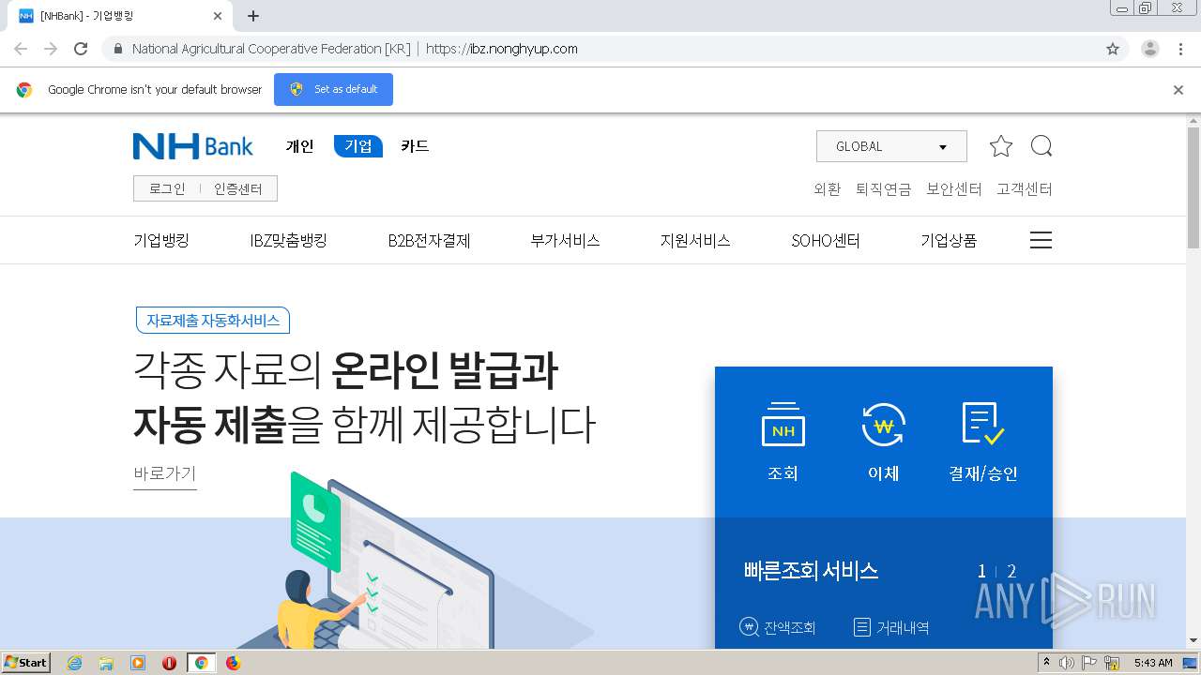Open the favorites star icon on NH Bank page
Viewport: 1201px width, 675px height.
coord(1001,146)
